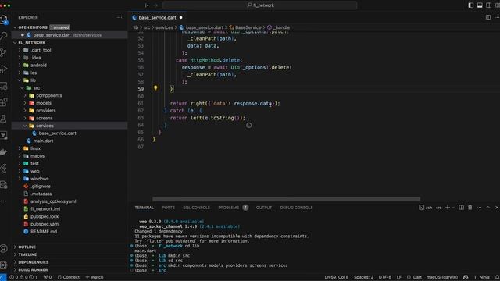The image size is (500, 281).
Task: Click the editor horizontal scrollbar
Action: 286,199
